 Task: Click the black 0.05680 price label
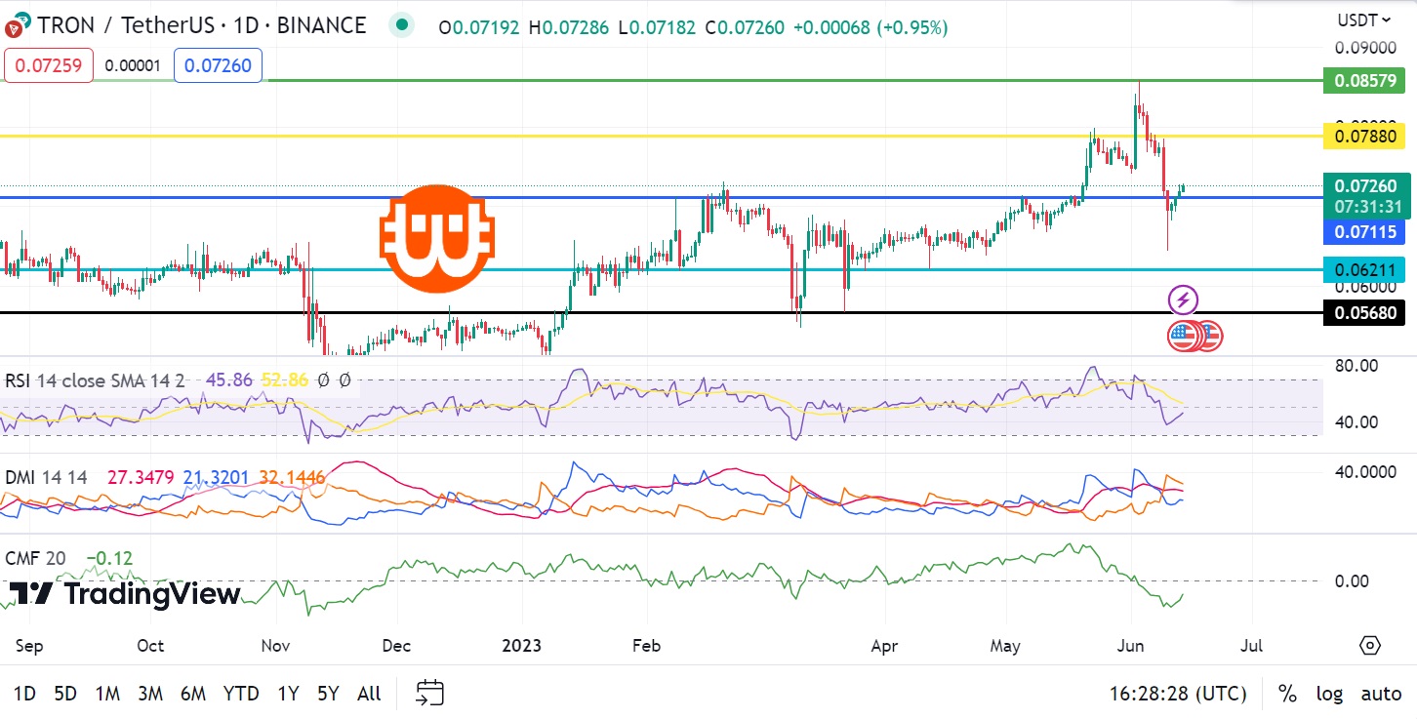tap(1364, 313)
